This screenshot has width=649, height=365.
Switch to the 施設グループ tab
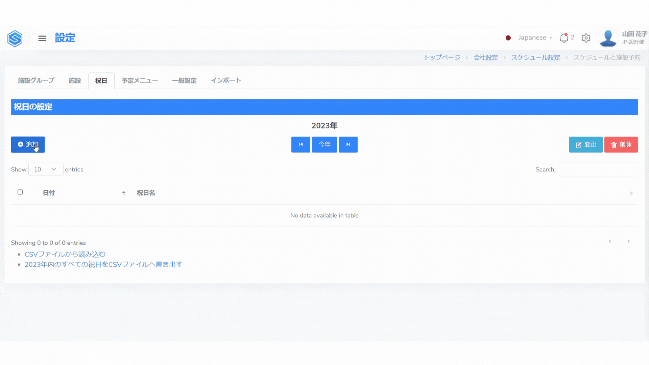pos(36,80)
